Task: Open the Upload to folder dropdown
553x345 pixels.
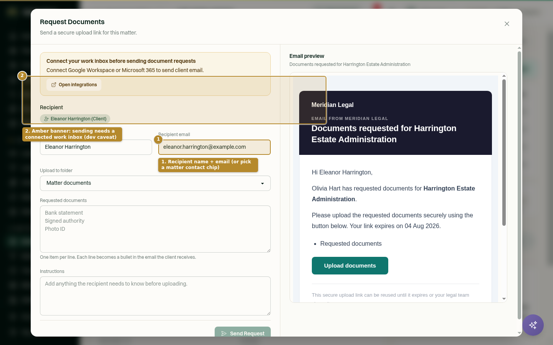Action: (x=155, y=183)
